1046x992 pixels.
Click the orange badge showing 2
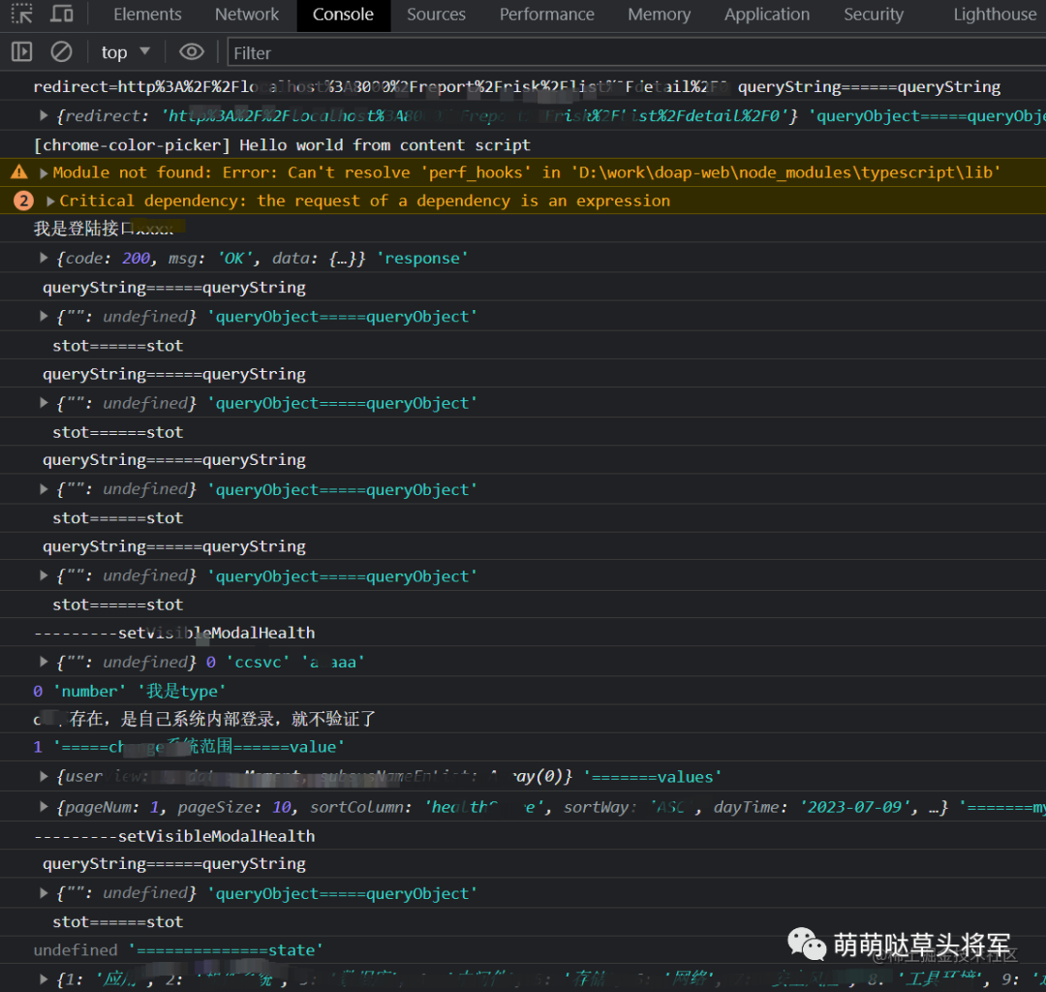(x=23, y=201)
